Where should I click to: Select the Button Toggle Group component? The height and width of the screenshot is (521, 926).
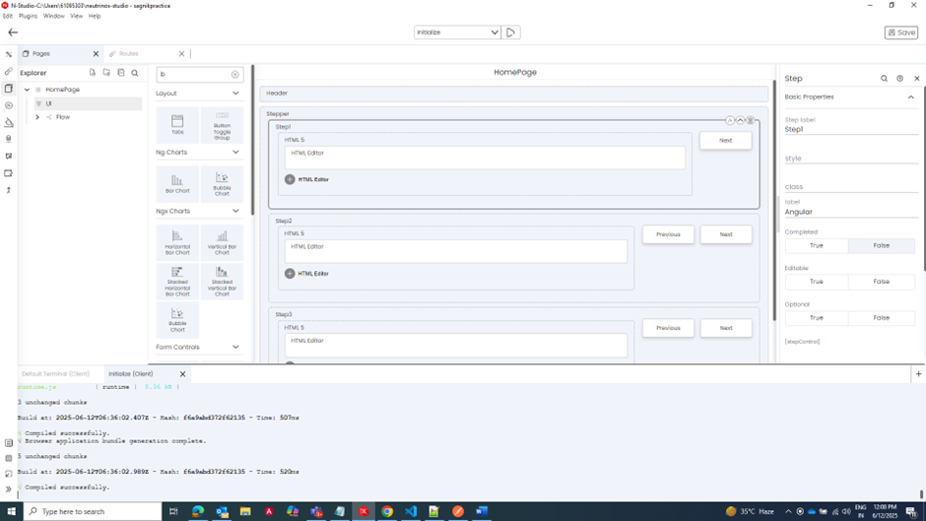click(222, 125)
